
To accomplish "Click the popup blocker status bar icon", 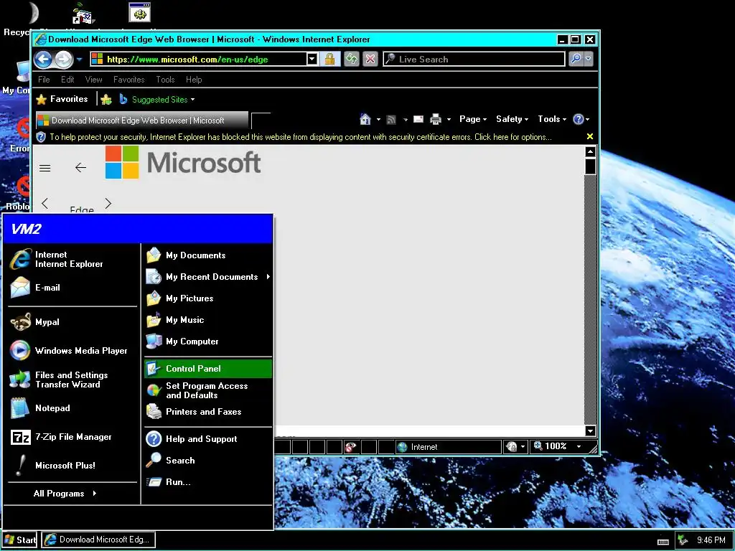I will tap(350, 447).
